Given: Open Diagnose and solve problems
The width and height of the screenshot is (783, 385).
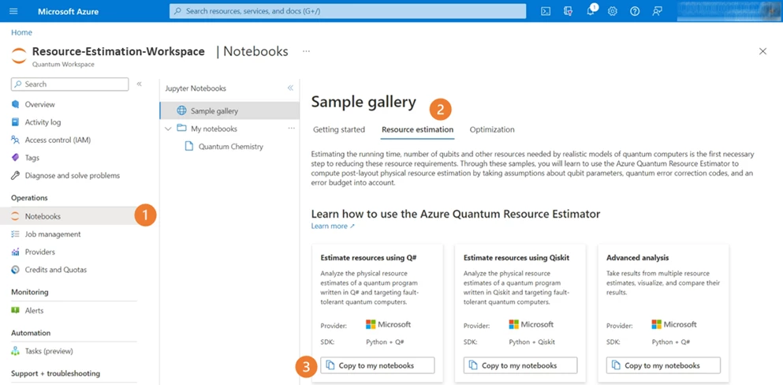Looking at the screenshot, I should (73, 176).
